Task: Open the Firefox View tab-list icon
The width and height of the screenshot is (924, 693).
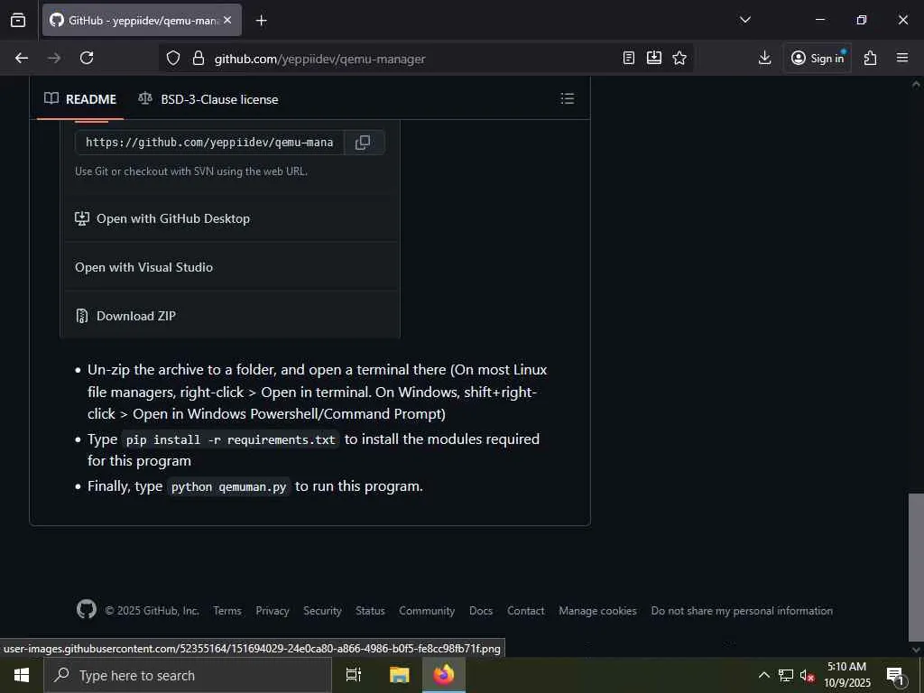Action: pyautogui.click(x=18, y=20)
